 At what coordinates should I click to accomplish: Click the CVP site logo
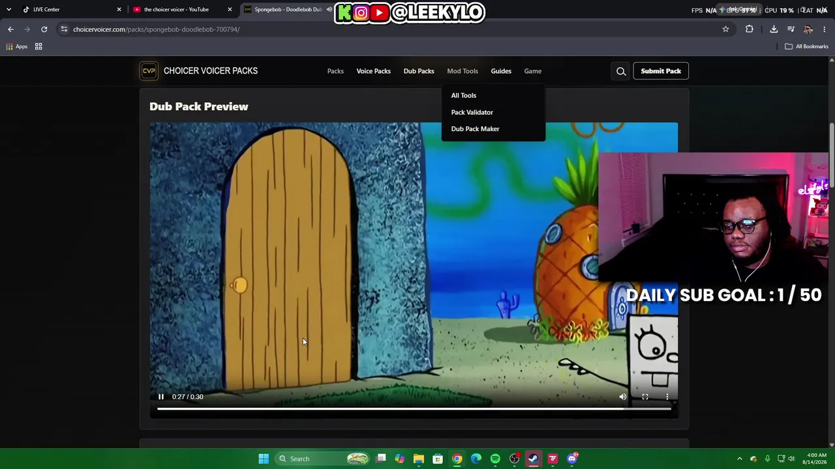(149, 71)
